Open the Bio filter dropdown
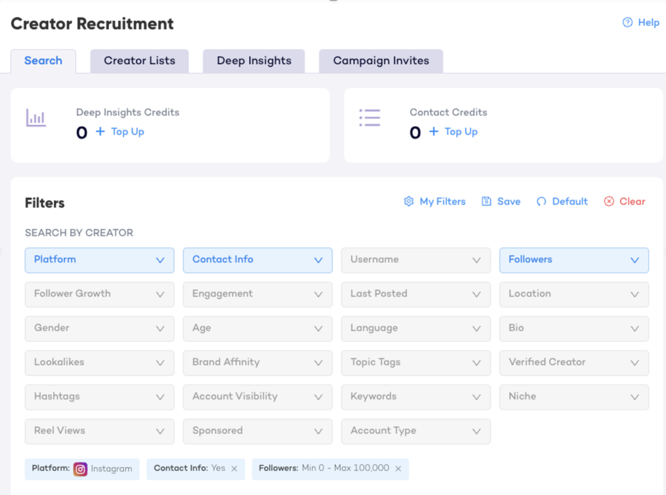The width and height of the screenshot is (666, 495). [x=574, y=328]
